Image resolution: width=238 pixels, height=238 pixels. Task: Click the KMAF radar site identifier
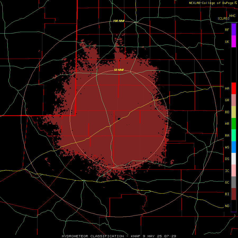click(136, 236)
